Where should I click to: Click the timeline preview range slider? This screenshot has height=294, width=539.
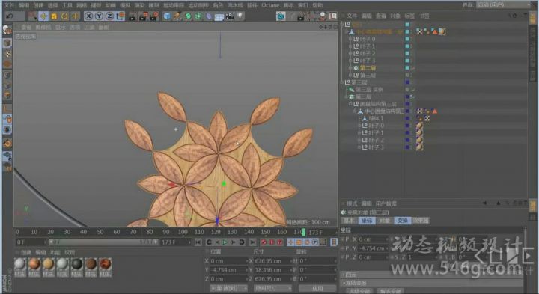click(x=103, y=242)
